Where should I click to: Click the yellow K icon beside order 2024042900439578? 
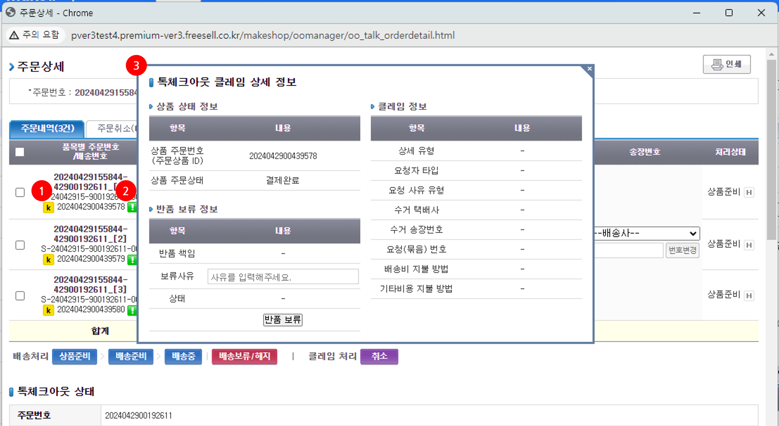[x=48, y=208]
